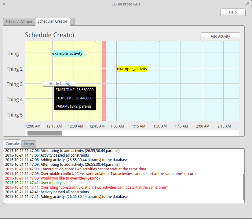
Task: Select the cyan example_activity in Thing row
Action: coord(67,54)
